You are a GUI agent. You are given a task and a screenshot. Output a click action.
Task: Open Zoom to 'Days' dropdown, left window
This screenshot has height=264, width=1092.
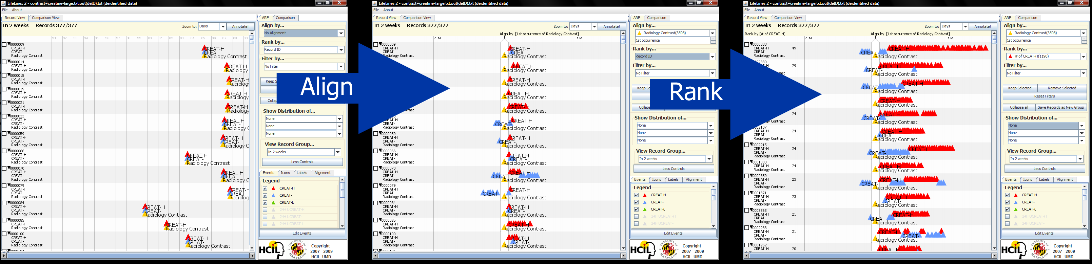click(x=212, y=26)
